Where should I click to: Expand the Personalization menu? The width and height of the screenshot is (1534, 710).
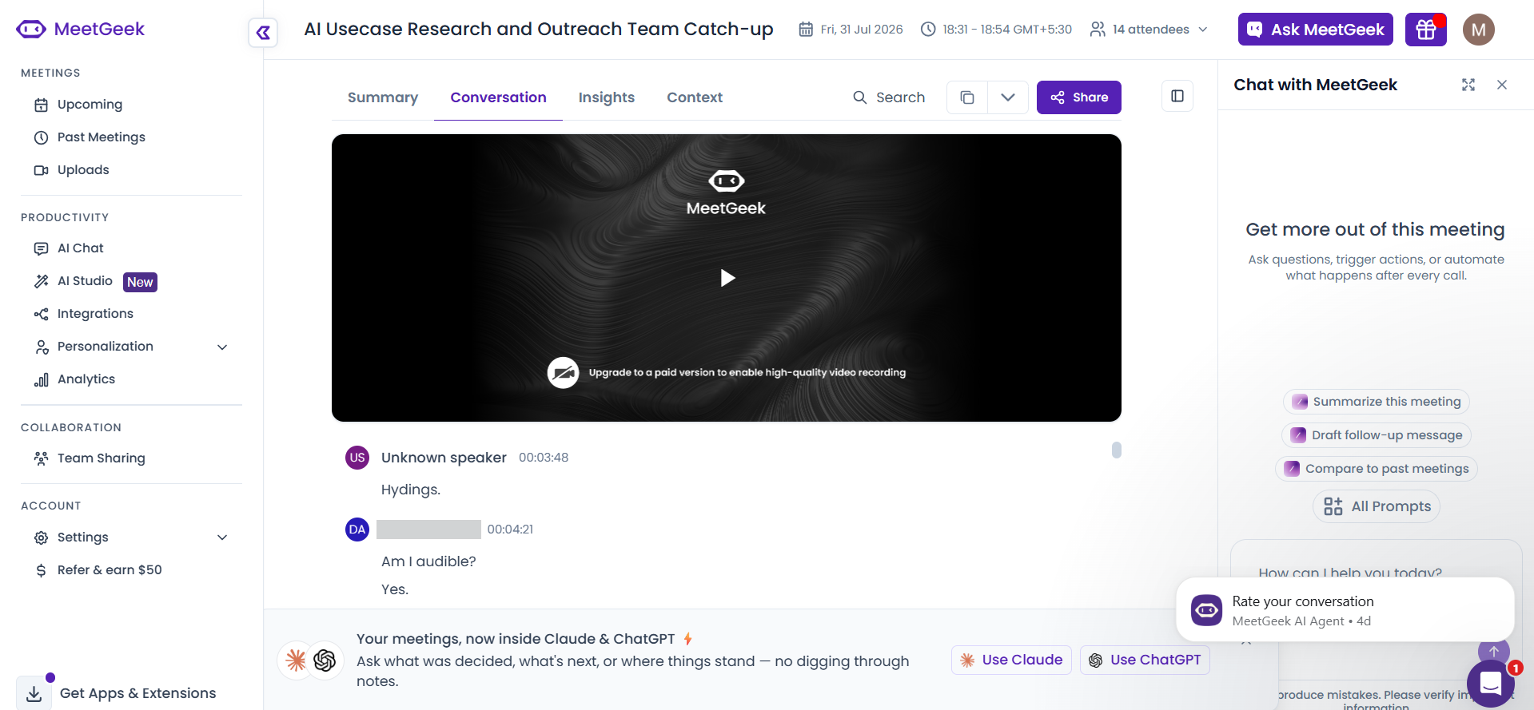click(131, 347)
